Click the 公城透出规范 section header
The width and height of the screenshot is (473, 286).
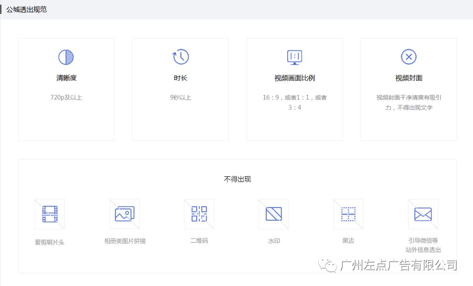click(x=27, y=10)
